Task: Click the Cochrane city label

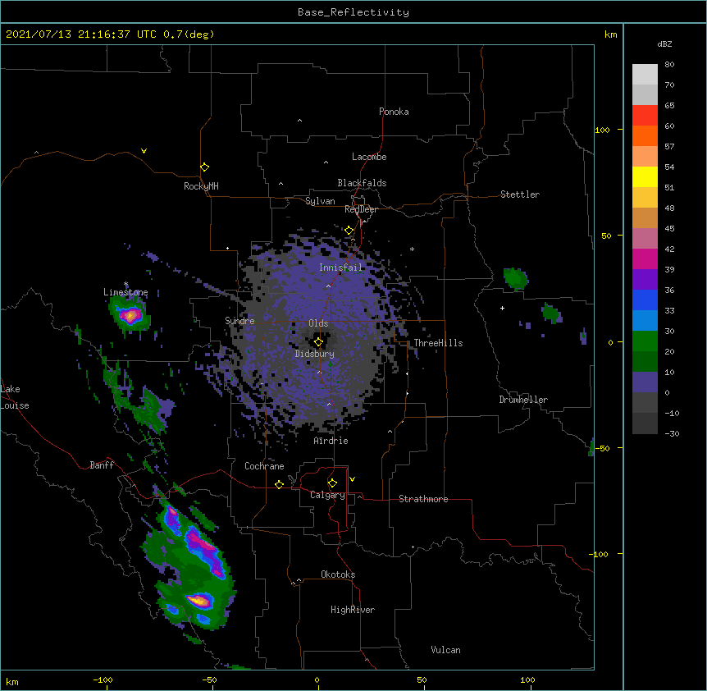Action: point(264,466)
